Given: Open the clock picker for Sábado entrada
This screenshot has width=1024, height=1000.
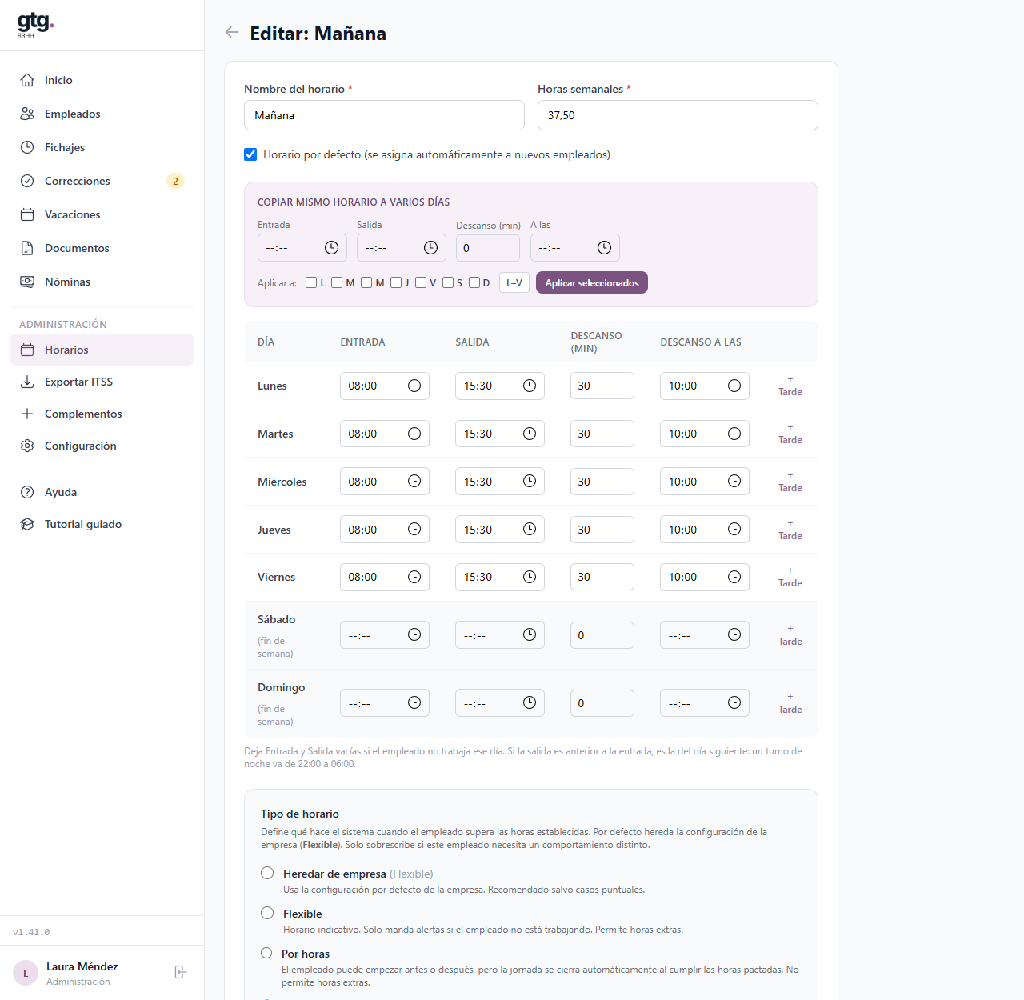Looking at the screenshot, I should point(414,634).
